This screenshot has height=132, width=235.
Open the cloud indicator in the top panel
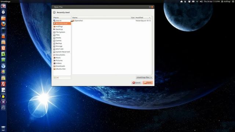point(181,1)
